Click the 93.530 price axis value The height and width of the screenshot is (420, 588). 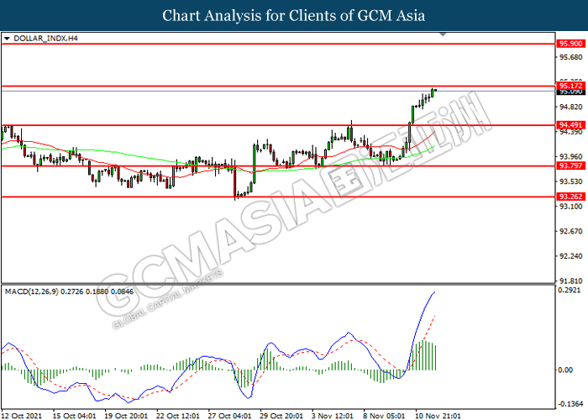pos(570,181)
